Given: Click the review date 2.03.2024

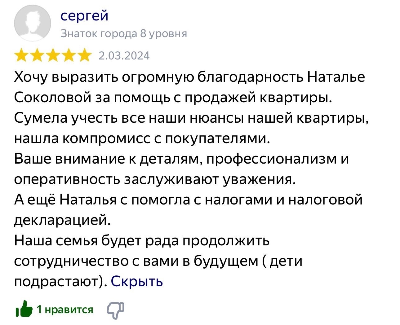Looking at the screenshot, I should [x=124, y=56].
